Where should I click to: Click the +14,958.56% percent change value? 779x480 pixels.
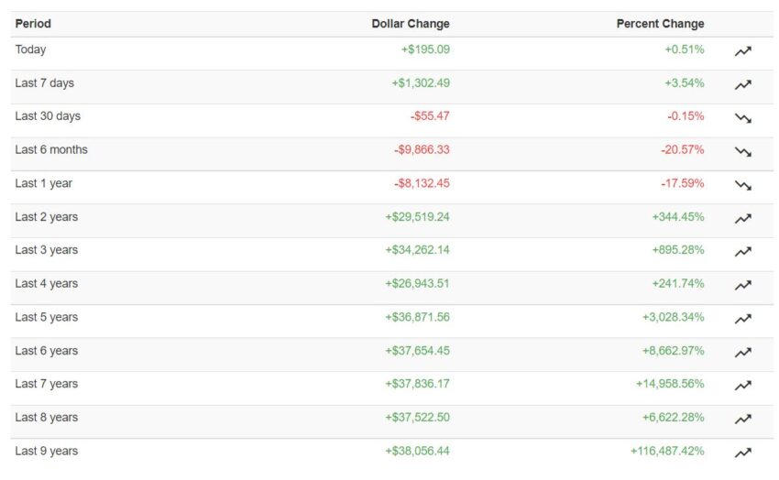670,384
